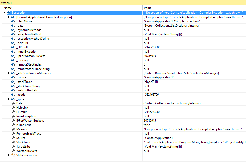Click the Message property value text

point(193,129)
